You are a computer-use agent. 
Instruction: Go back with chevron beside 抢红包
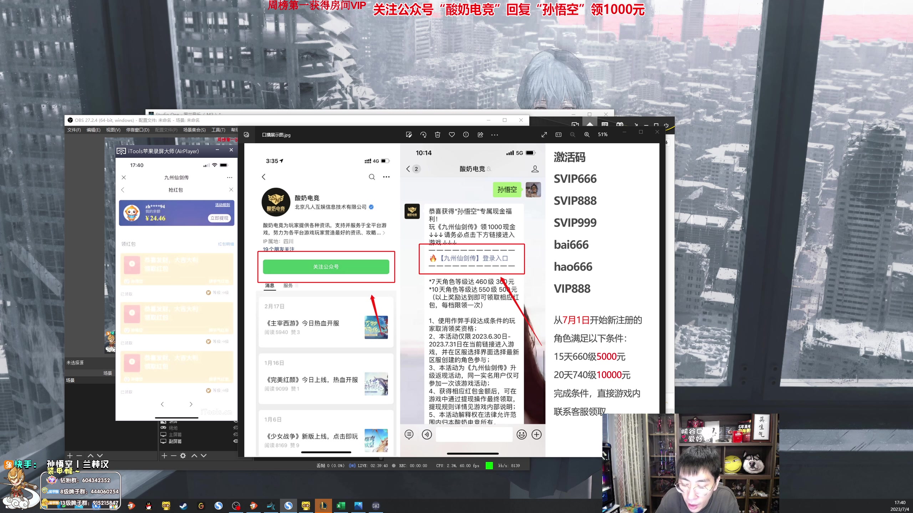click(123, 190)
